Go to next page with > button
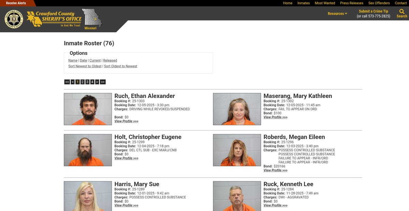This screenshot has width=409, height=211. click(97, 82)
